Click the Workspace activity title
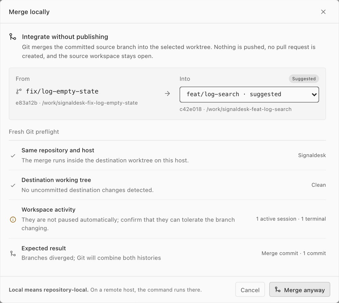Viewport: 339px width, 303px height. point(48,210)
